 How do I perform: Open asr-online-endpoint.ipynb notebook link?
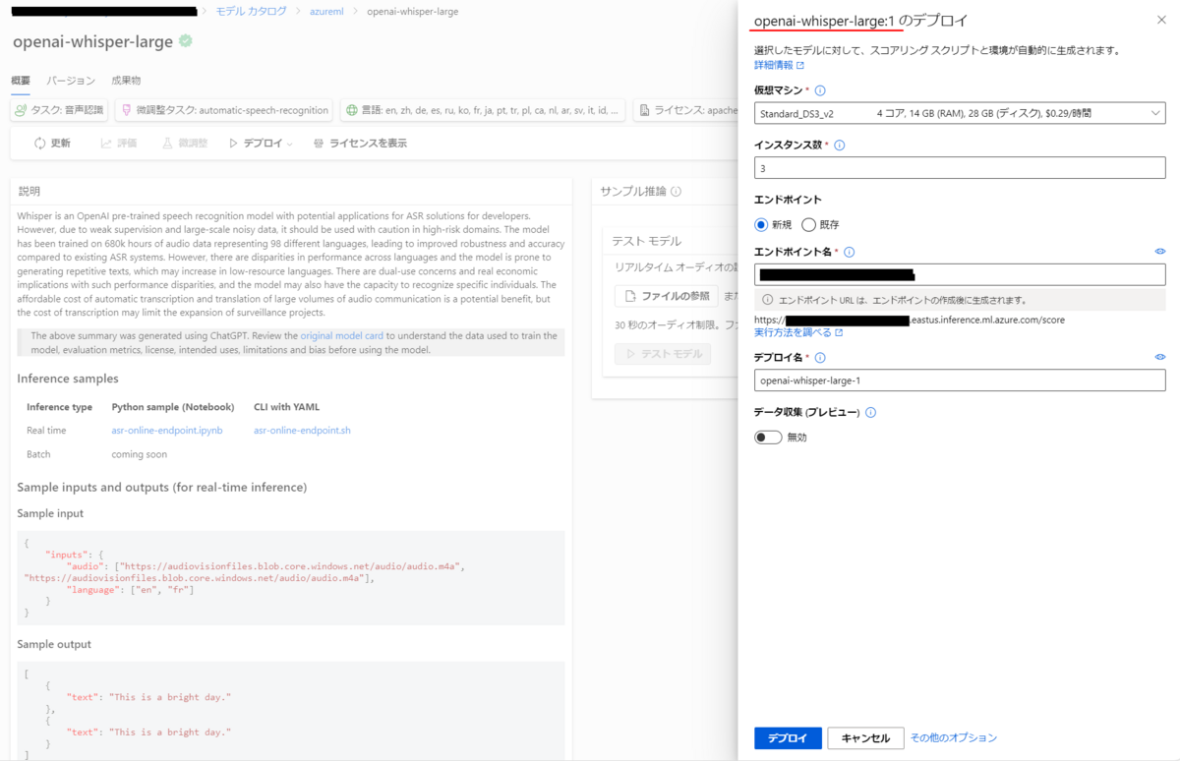click(x=167, y=431)
